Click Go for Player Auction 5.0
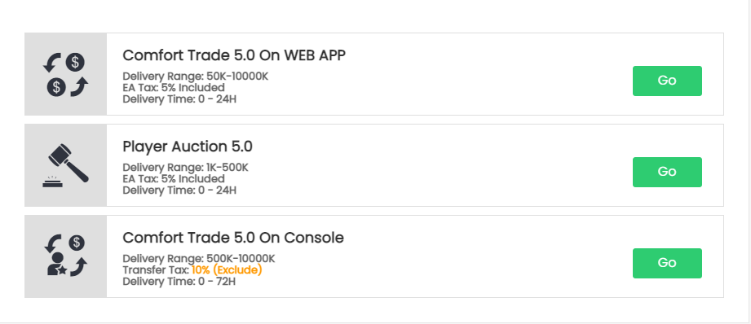Viewport: 751px width, 324px height. 667,172
